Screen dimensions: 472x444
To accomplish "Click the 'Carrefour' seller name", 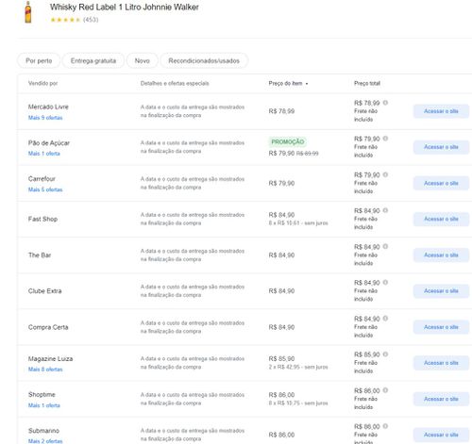I will (x=42, y=179).
